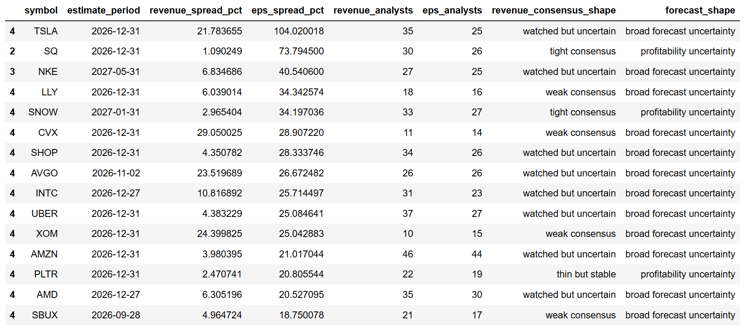Viewport: 745px width, 331px height.
Task: Select the EPS spread value 34.342574
Action: (301, 92)
